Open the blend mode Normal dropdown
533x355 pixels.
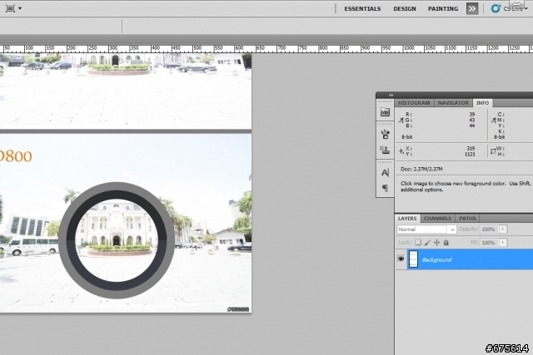coord(426,229)
